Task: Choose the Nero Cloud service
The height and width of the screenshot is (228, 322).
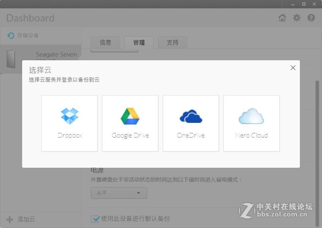Action: click(x=252, y=123)
